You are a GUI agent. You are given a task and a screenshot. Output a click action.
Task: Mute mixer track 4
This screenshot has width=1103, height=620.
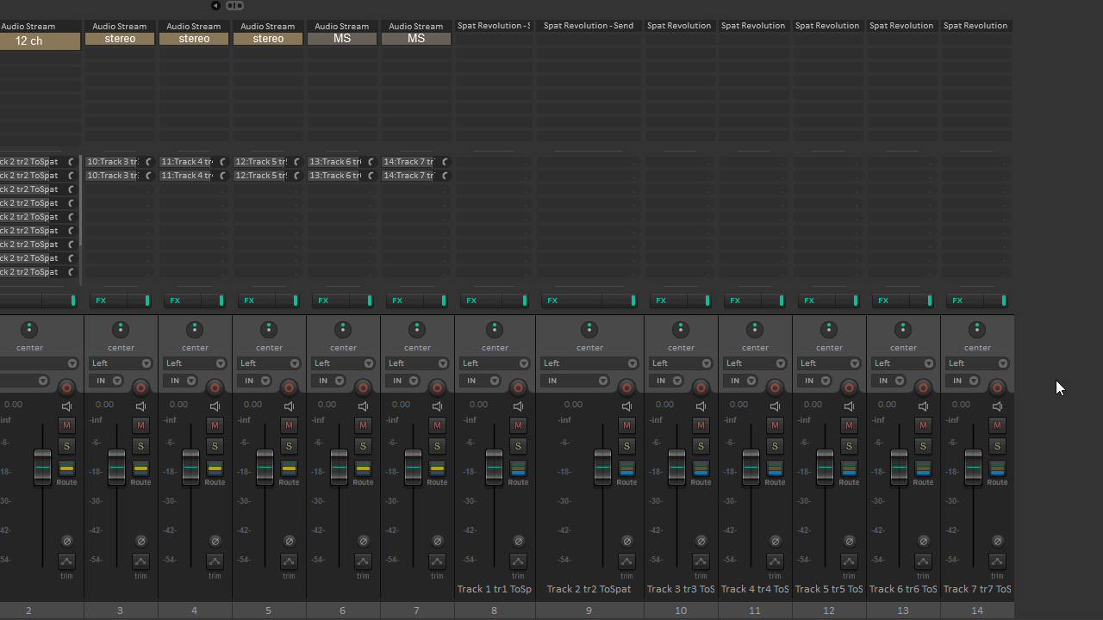pos(215,425)
